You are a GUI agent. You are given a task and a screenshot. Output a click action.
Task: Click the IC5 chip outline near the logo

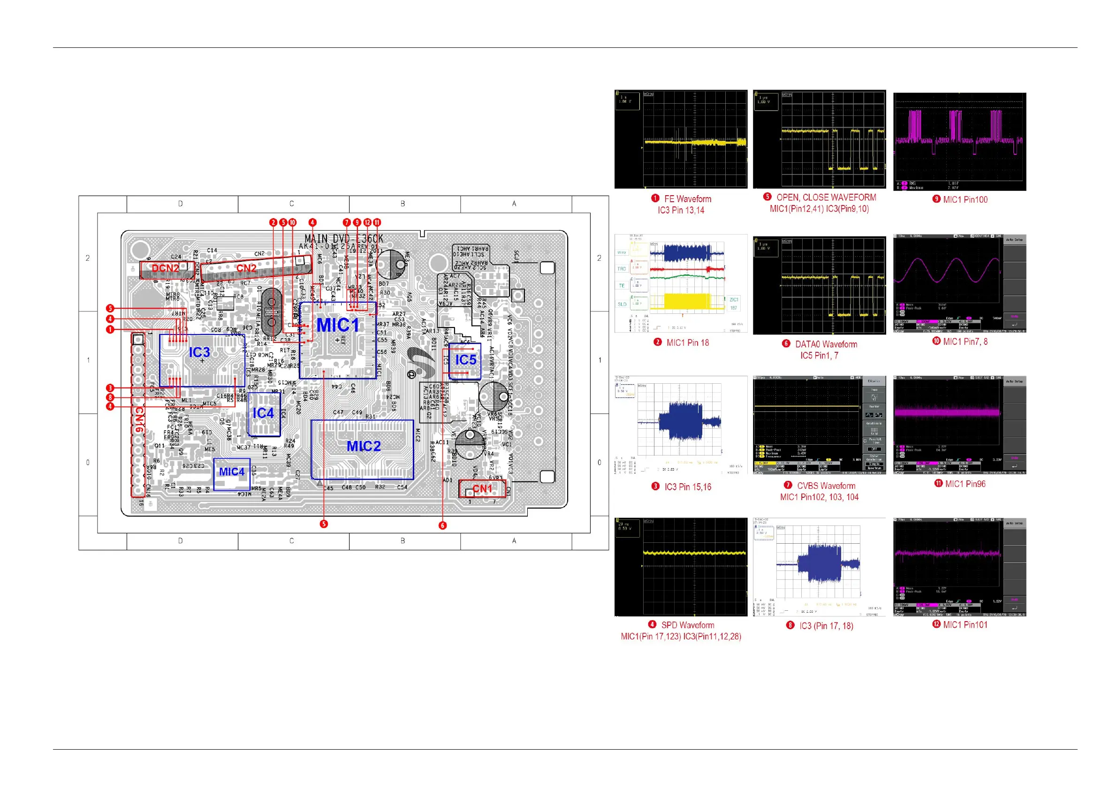pyautogui.click(x=464, y=361)
